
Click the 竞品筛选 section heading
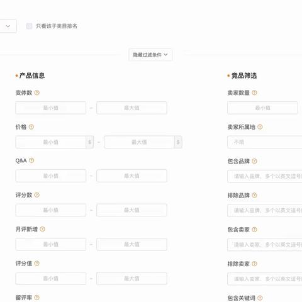pyautogui.click(x=244, y=75)
